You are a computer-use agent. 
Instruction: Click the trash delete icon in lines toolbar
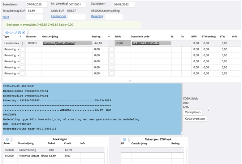(20, 32)
